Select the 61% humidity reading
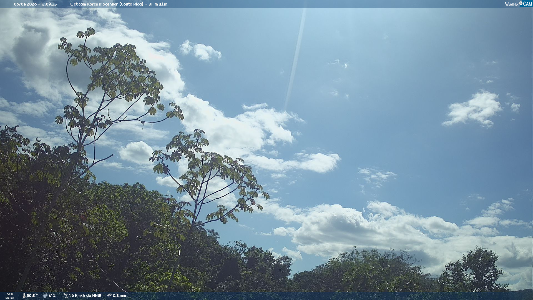Screen dimensions: 533x300 tap(52, 296)
